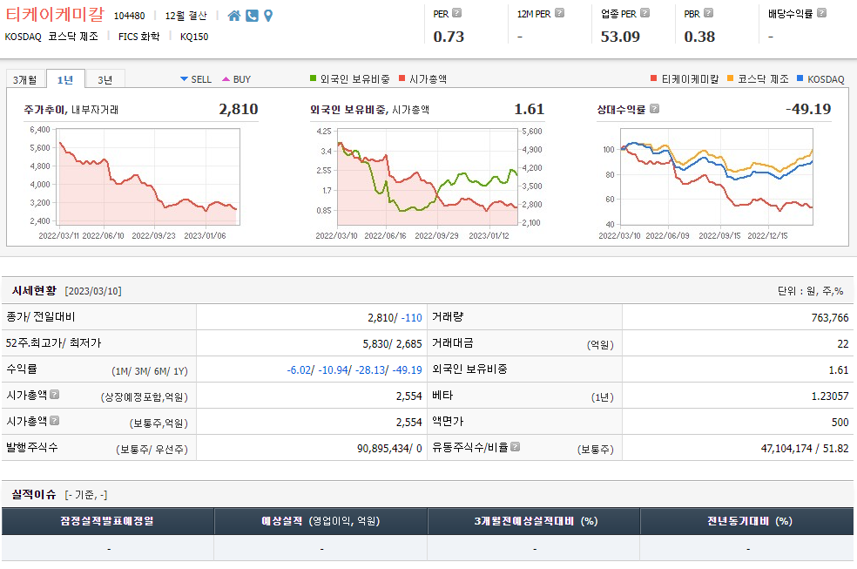Image resolution: width=857 pixels, height=569 pixels.
Task: Click the 실적이슈 section heading
Action: click(35, 495)
